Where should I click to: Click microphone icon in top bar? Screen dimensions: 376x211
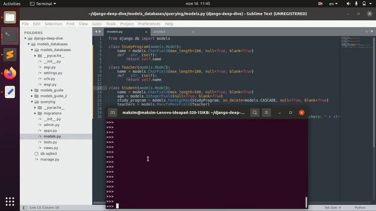356,4
